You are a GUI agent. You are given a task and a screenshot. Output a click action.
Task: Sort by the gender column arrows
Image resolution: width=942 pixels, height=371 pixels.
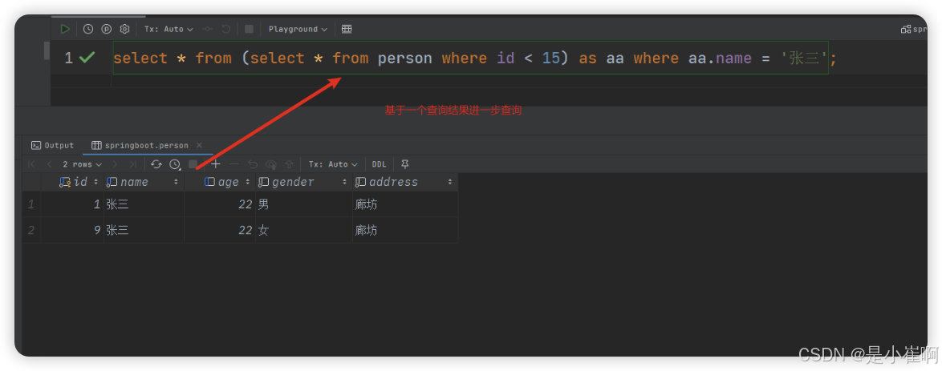[345, 182]
